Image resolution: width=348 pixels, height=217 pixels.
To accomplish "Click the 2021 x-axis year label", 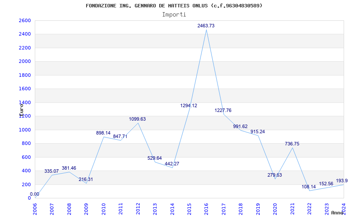I will click(292, 209).
